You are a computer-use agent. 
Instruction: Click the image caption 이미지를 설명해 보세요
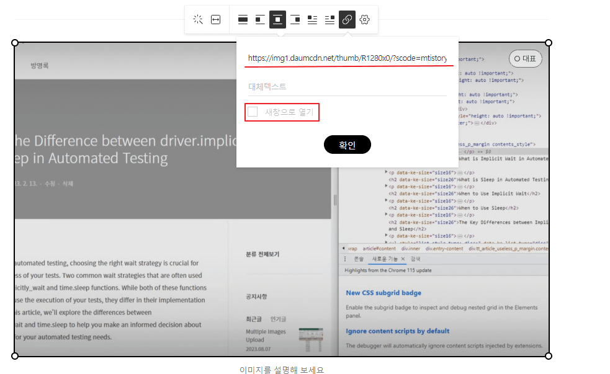click(x=282, y=369)
